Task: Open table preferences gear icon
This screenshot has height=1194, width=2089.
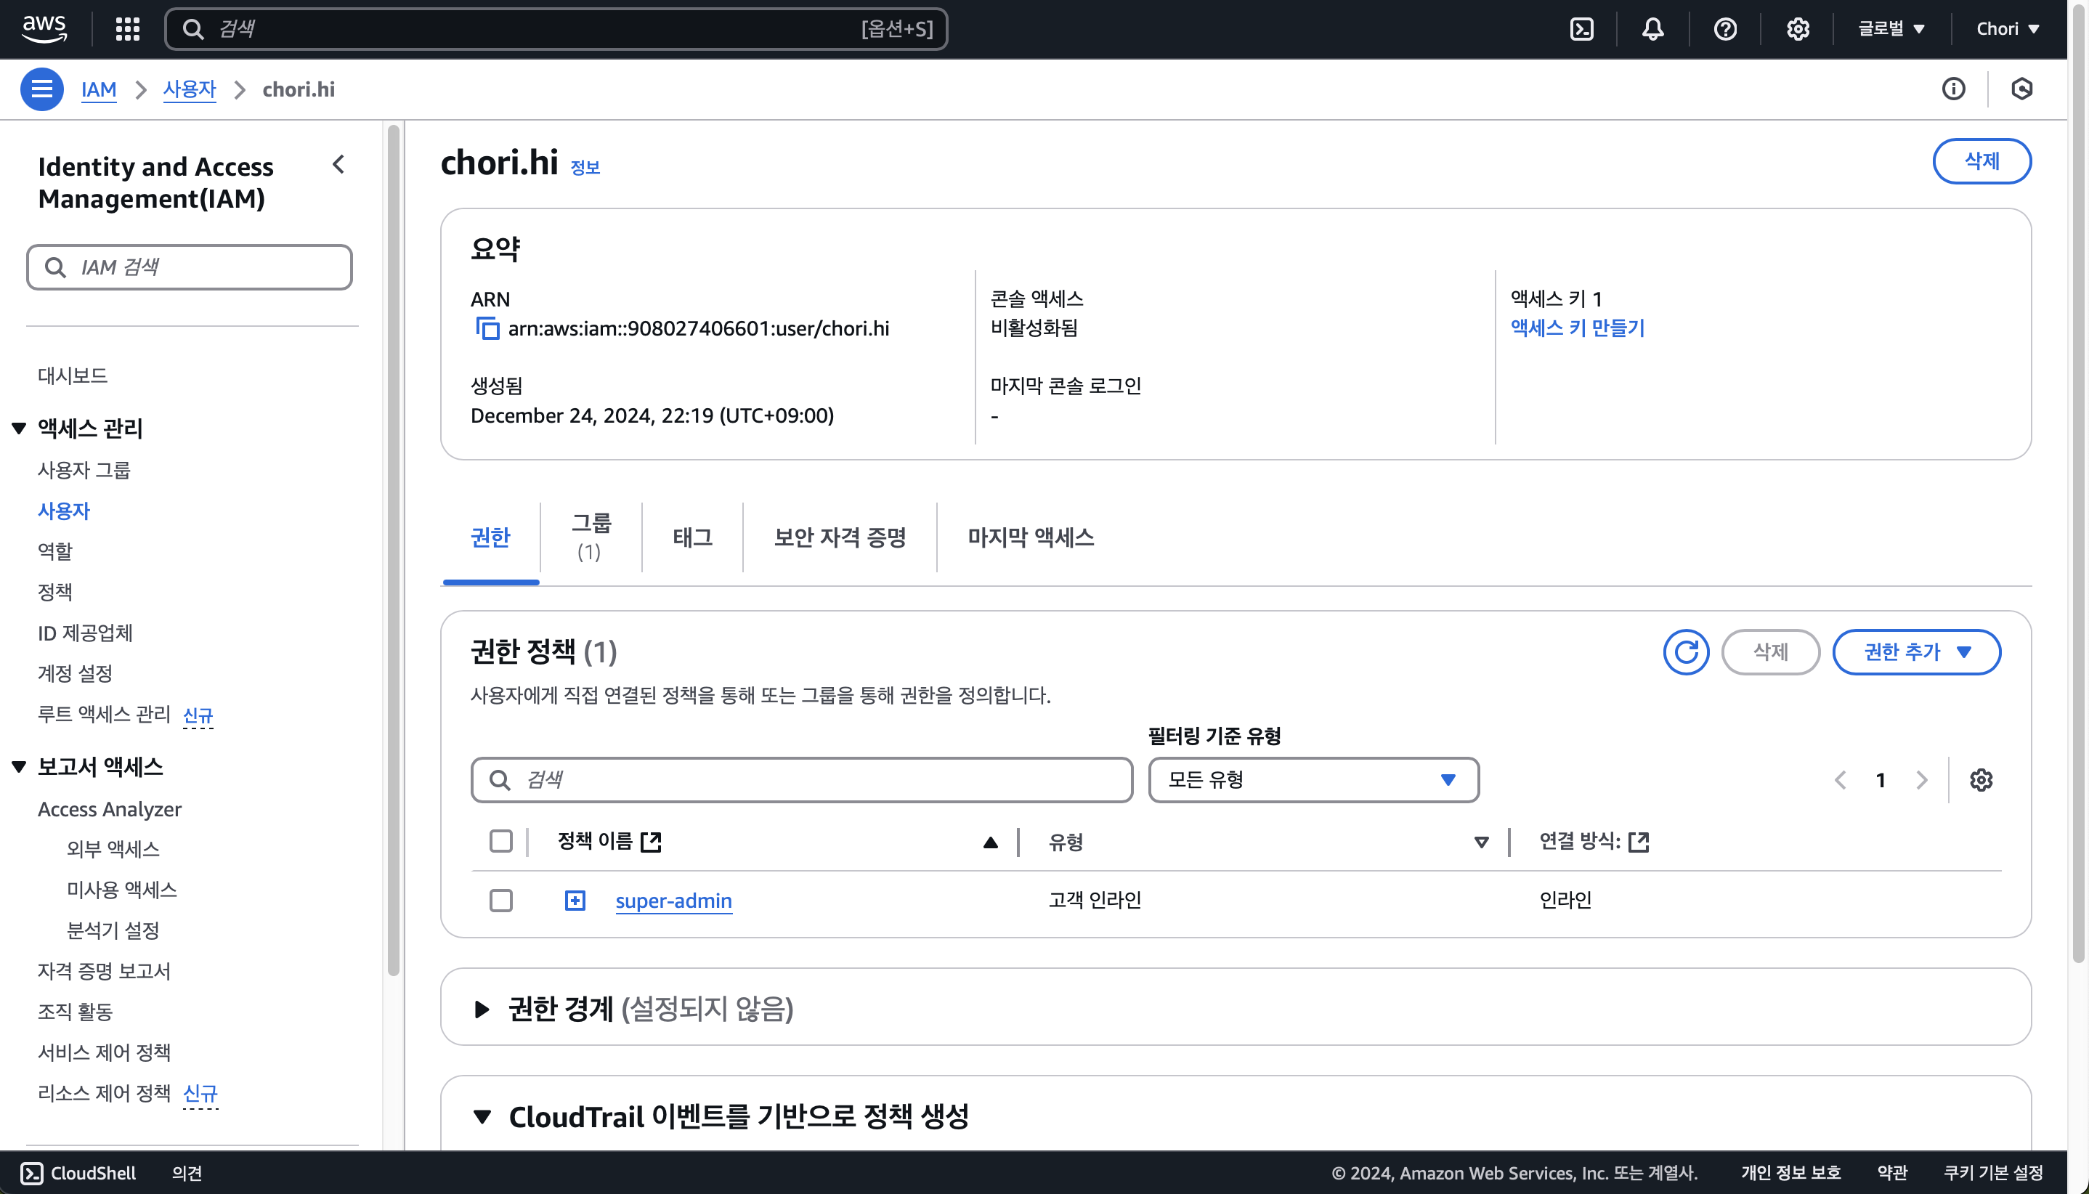Action: [1981, 780]
